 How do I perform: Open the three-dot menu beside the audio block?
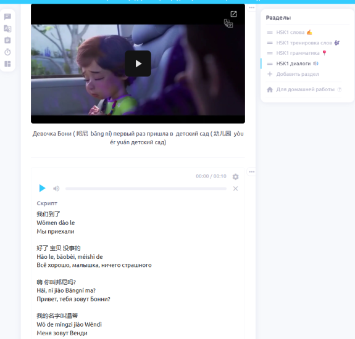(251, 172)
